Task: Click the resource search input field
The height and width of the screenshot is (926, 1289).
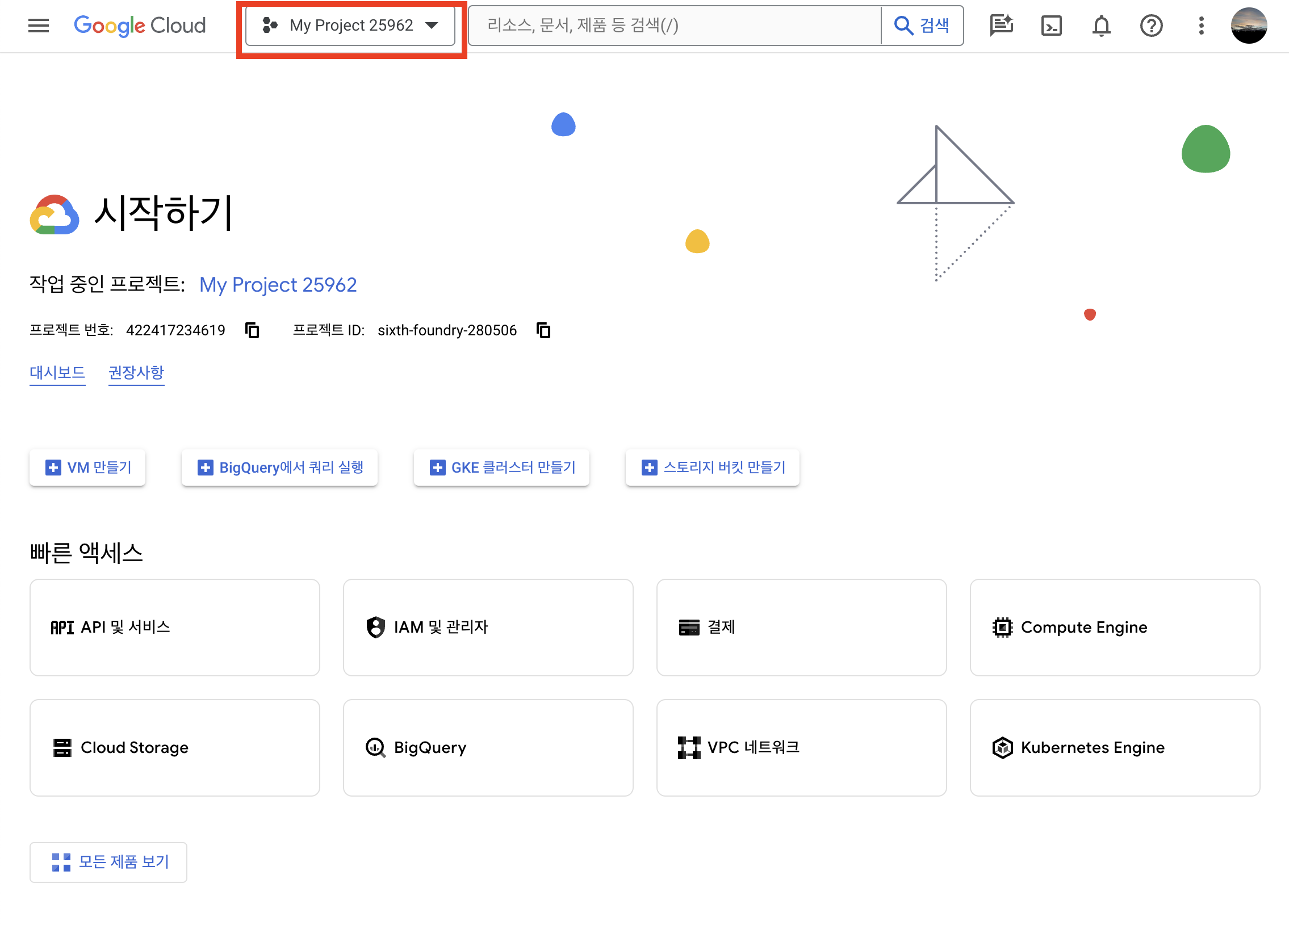Action: (673, 26)
